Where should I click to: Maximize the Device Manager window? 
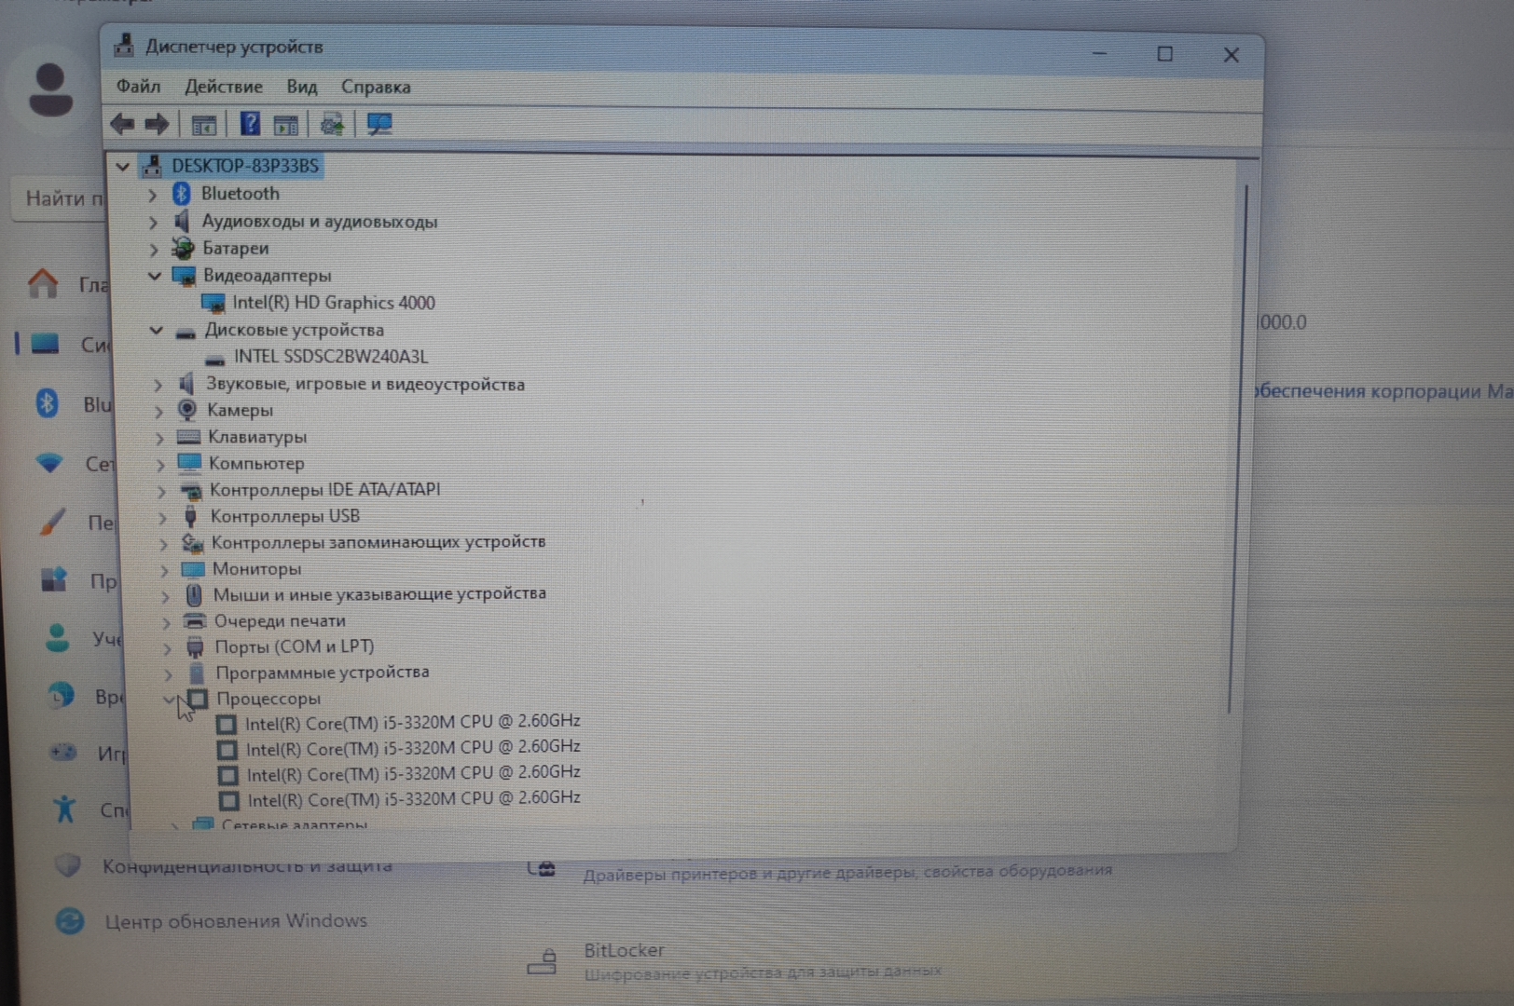point(1164,54)
